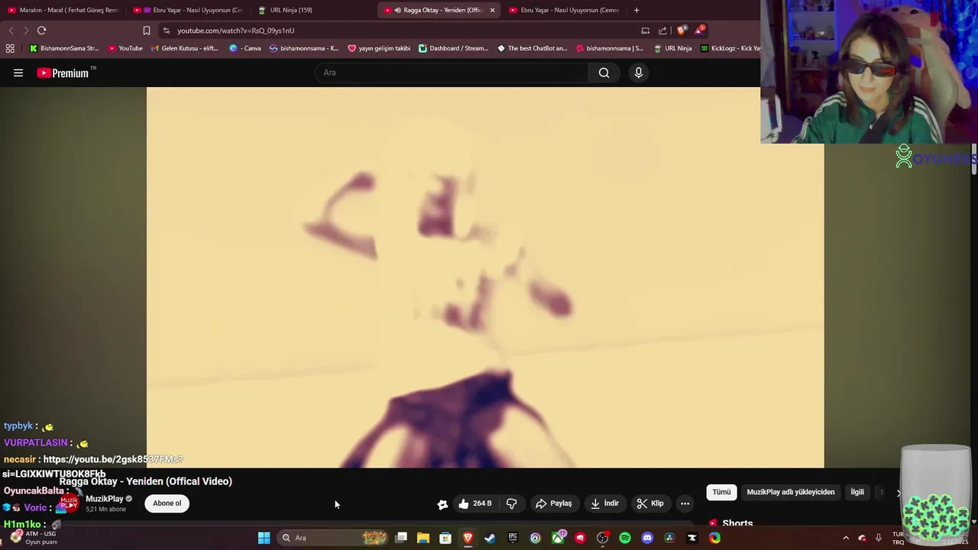
Task: Open URL Ninja bookmark
Action: [x=673, y=48]
